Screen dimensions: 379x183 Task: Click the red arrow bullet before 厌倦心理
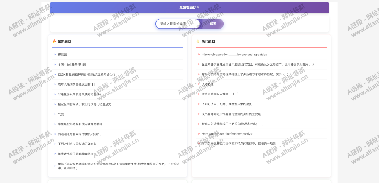pos(199,84)
